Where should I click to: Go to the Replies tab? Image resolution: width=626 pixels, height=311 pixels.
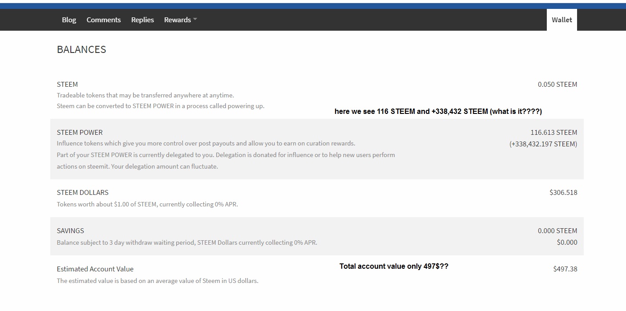tap(142, 20)
